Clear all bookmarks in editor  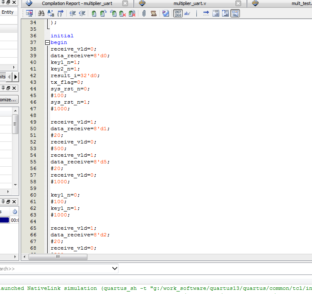point(132,13)
